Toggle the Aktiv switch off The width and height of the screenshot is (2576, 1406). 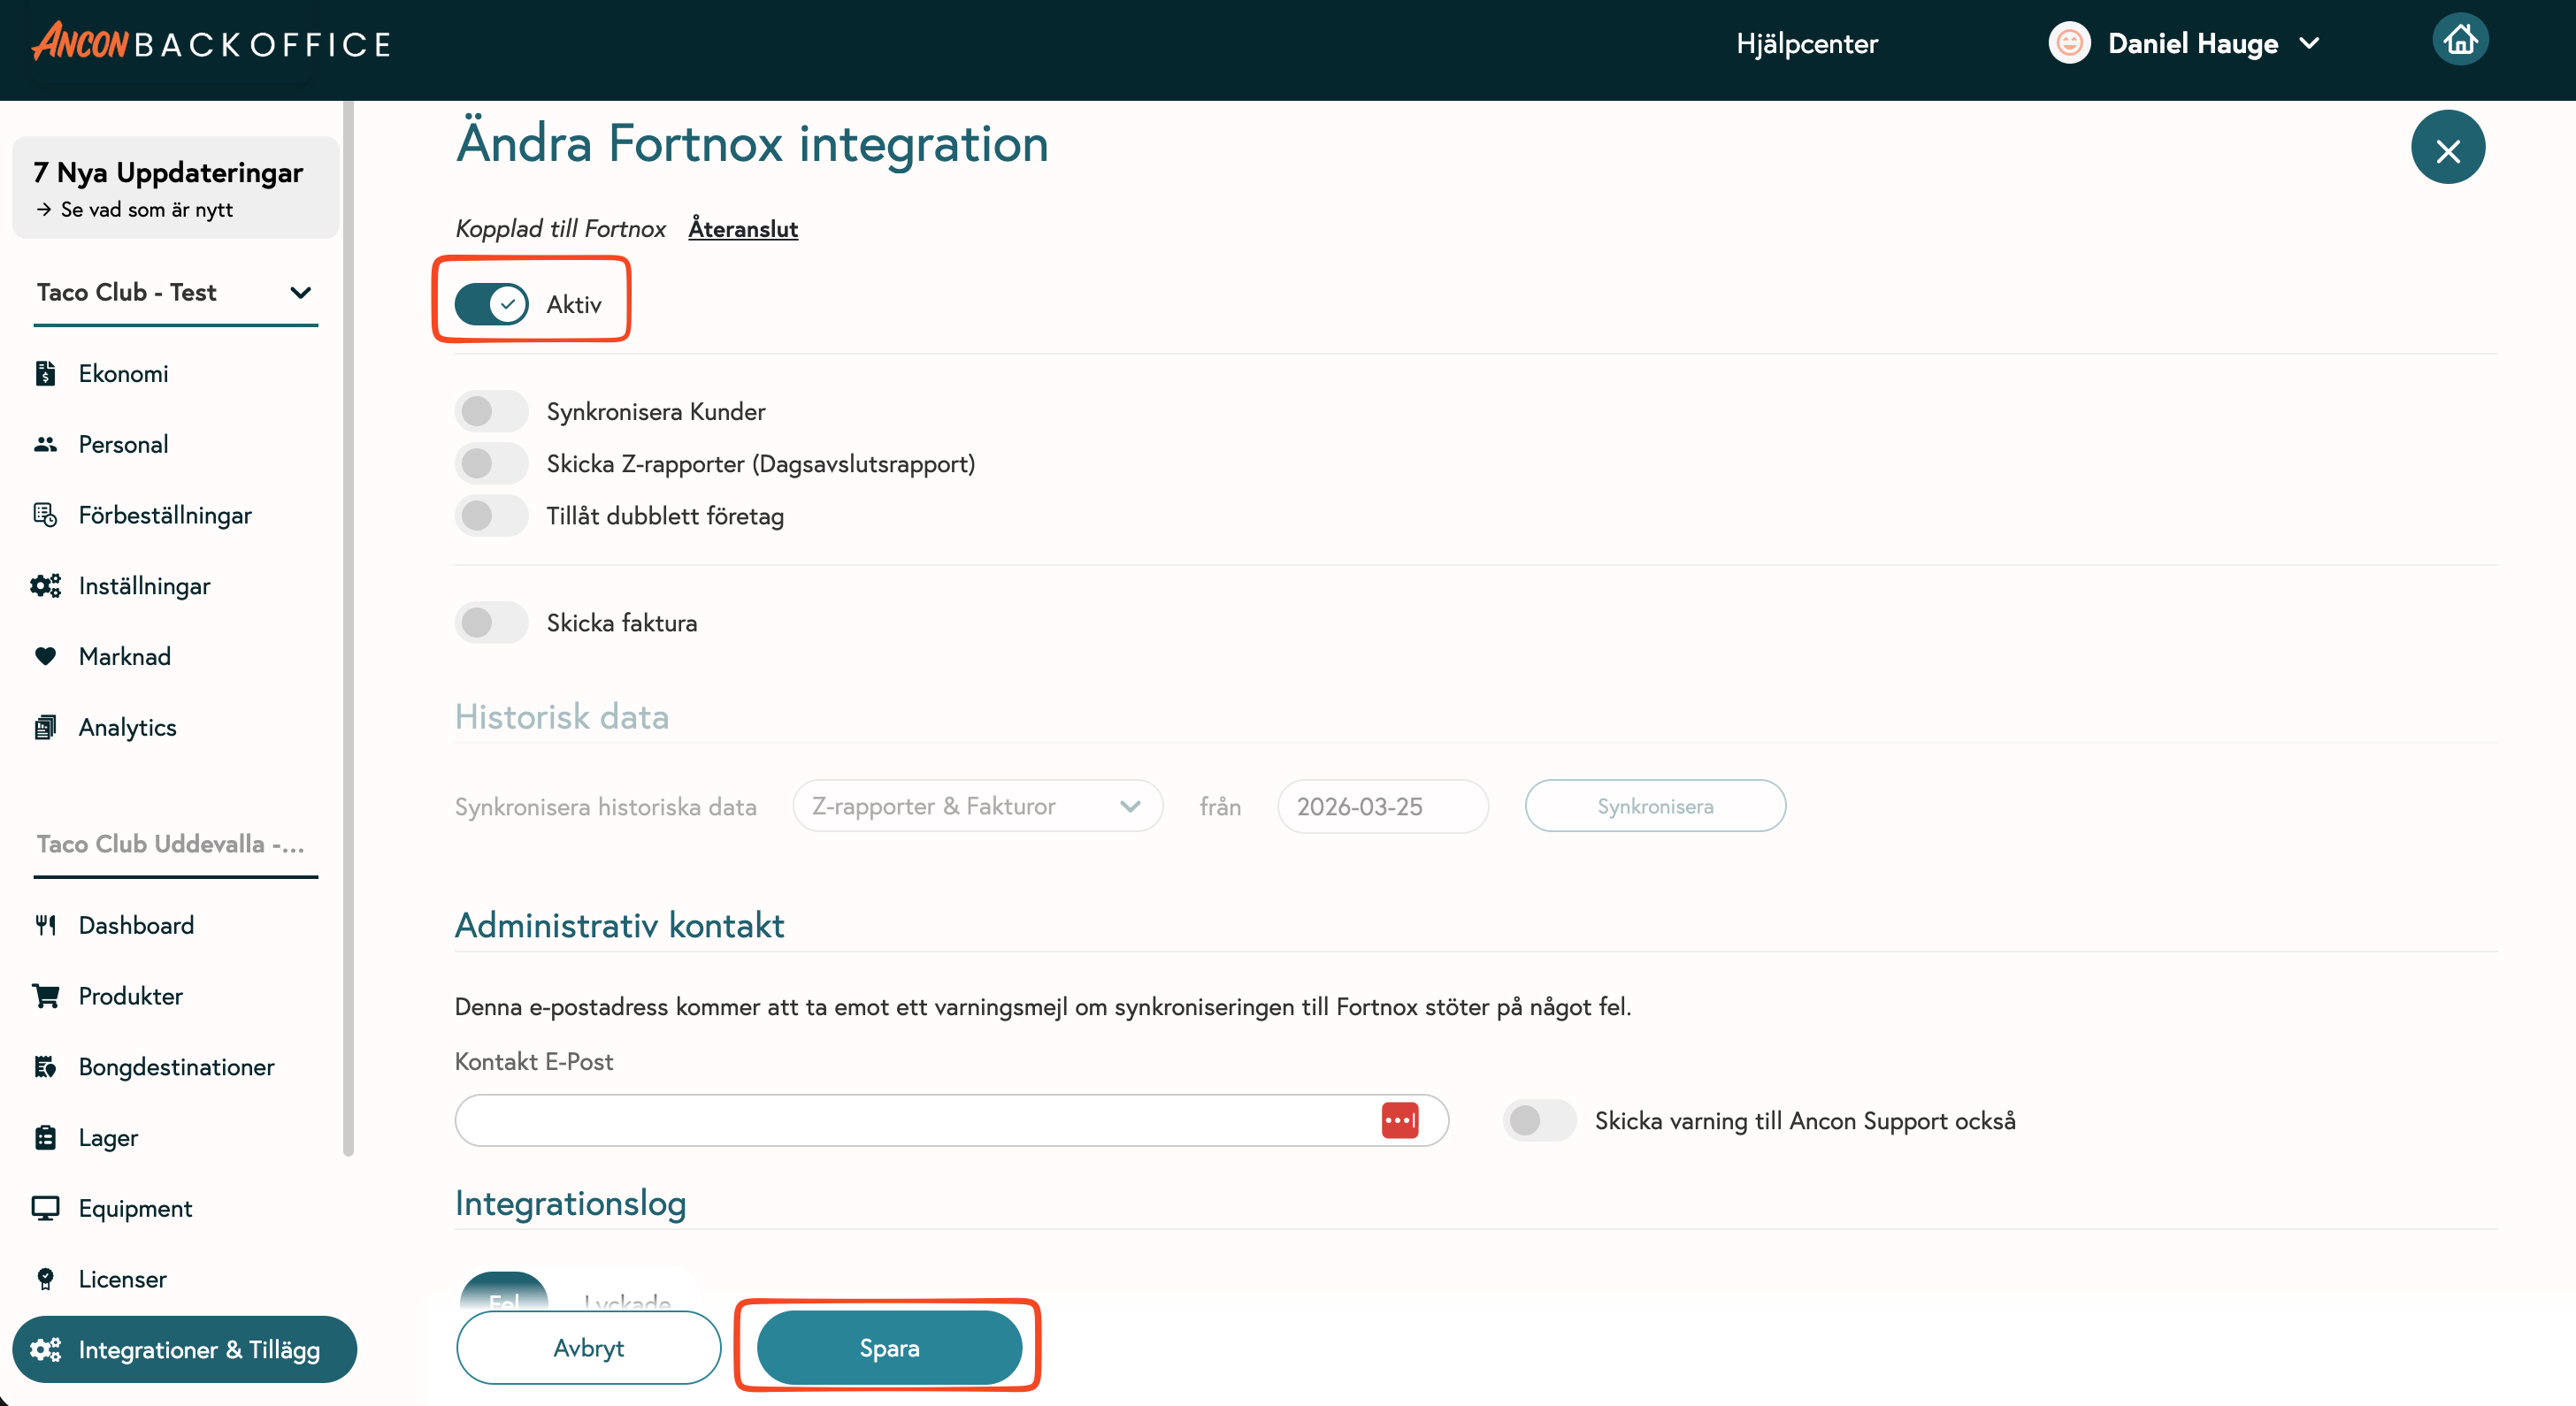[x=491, y=304]
